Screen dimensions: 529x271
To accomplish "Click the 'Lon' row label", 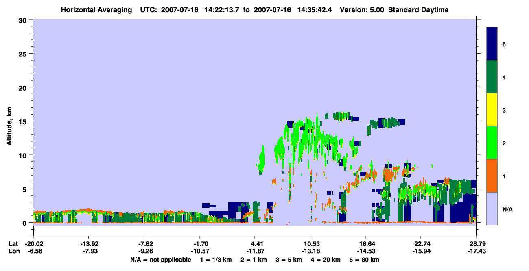I will point(13,251).
